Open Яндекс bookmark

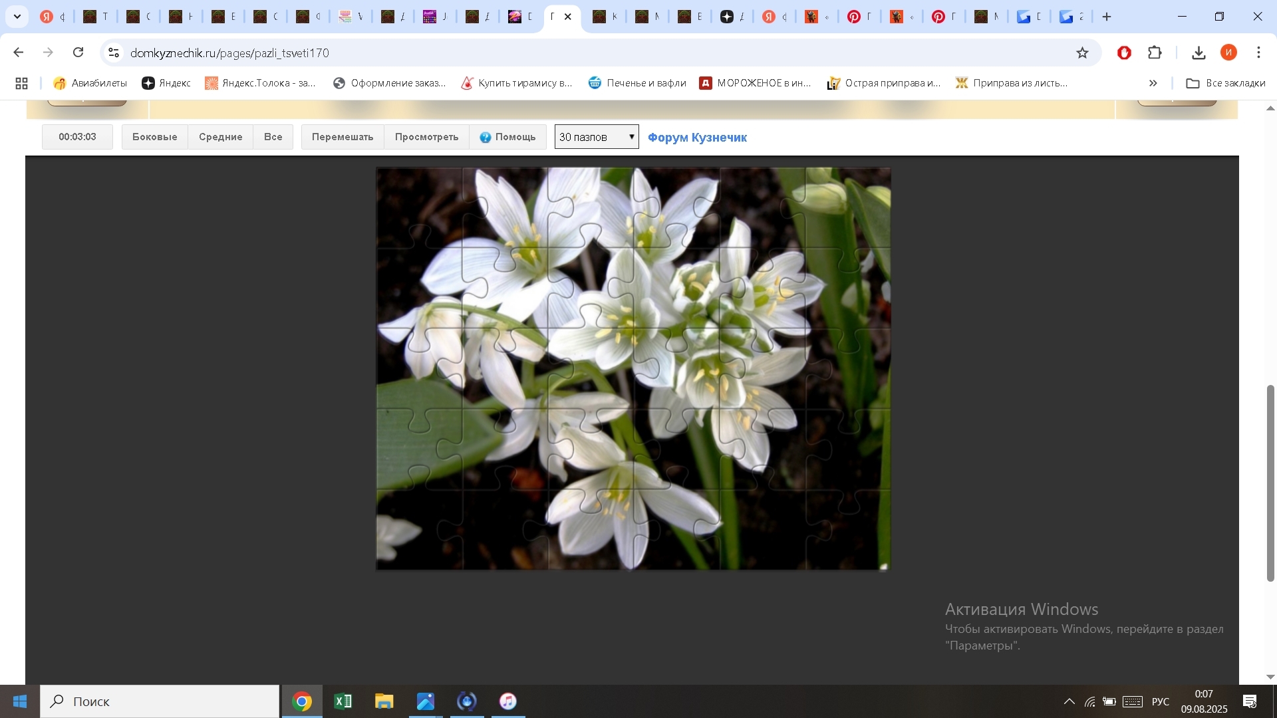(166, 83)
